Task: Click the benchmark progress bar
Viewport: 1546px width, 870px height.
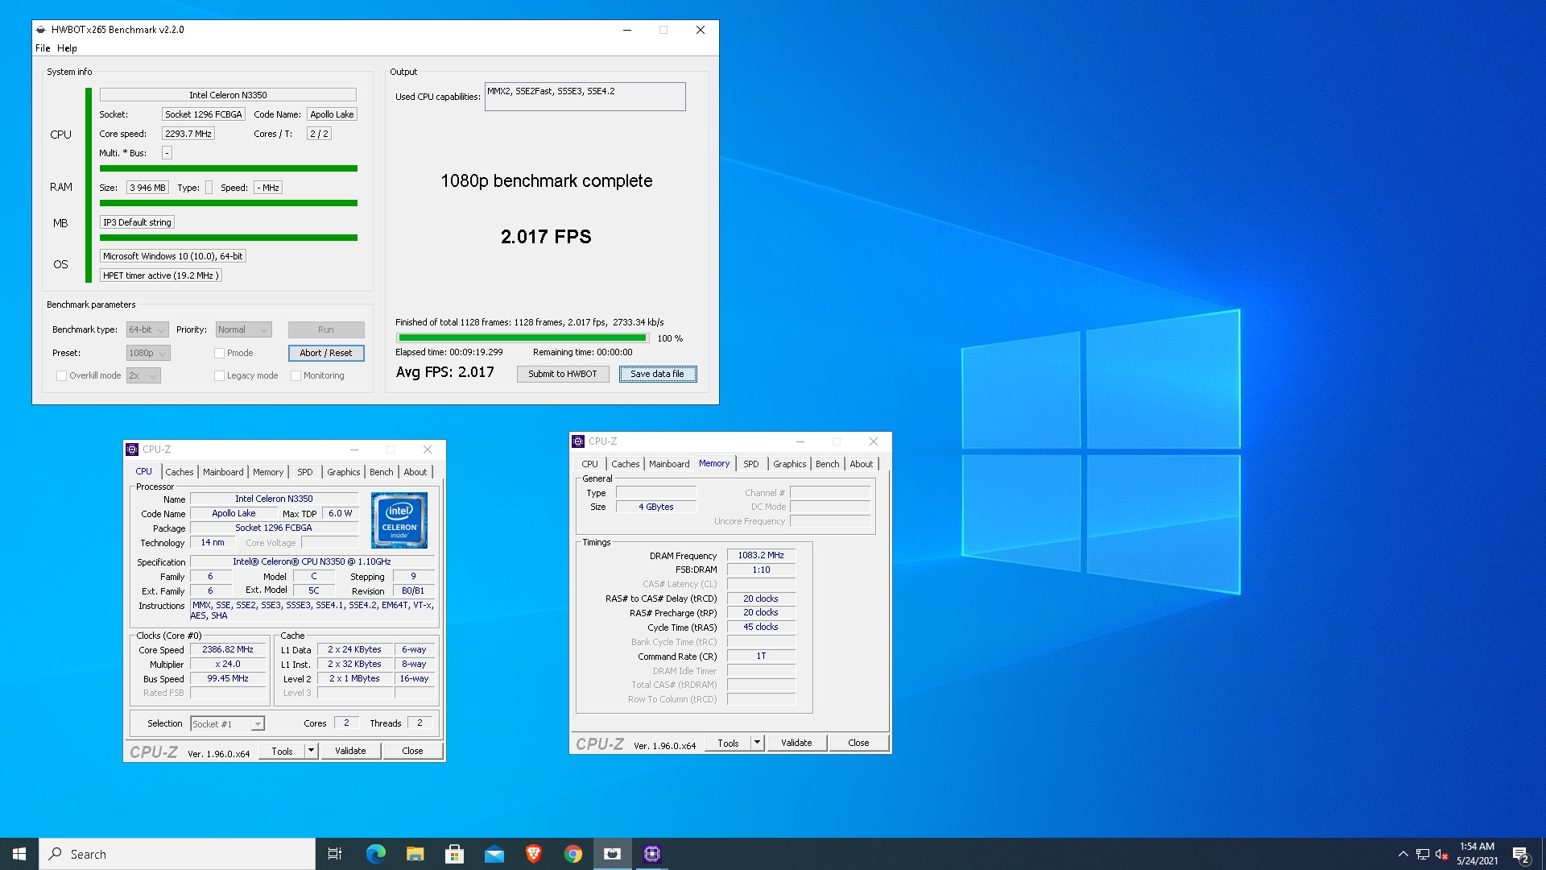Action: 523,338
